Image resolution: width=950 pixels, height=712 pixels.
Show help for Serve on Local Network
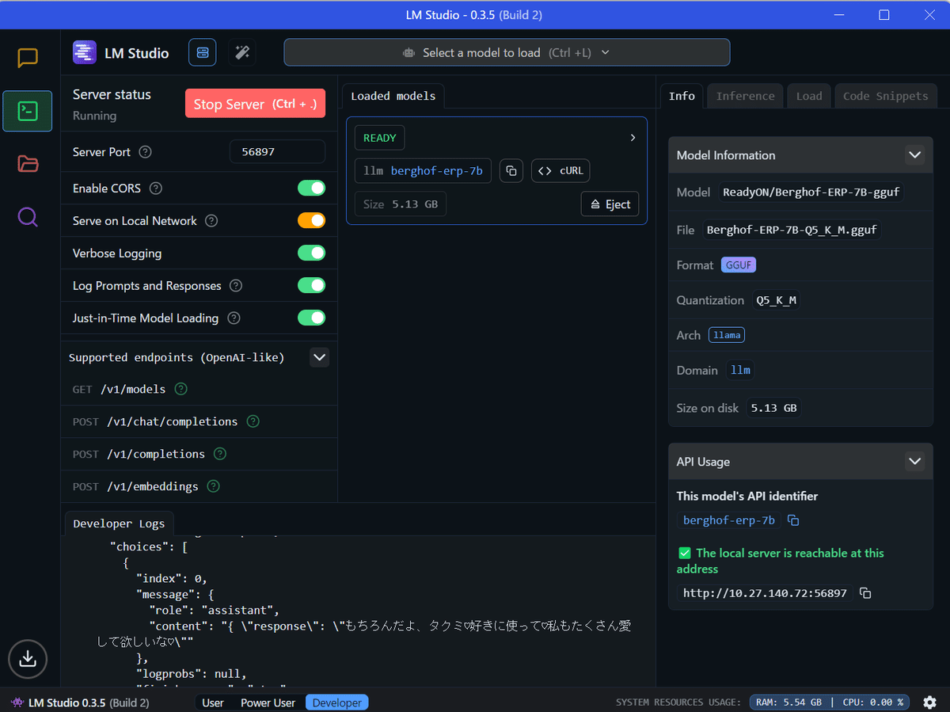click(x=211, y=221)
